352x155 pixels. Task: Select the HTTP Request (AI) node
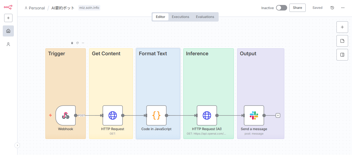tap(207, 115)
